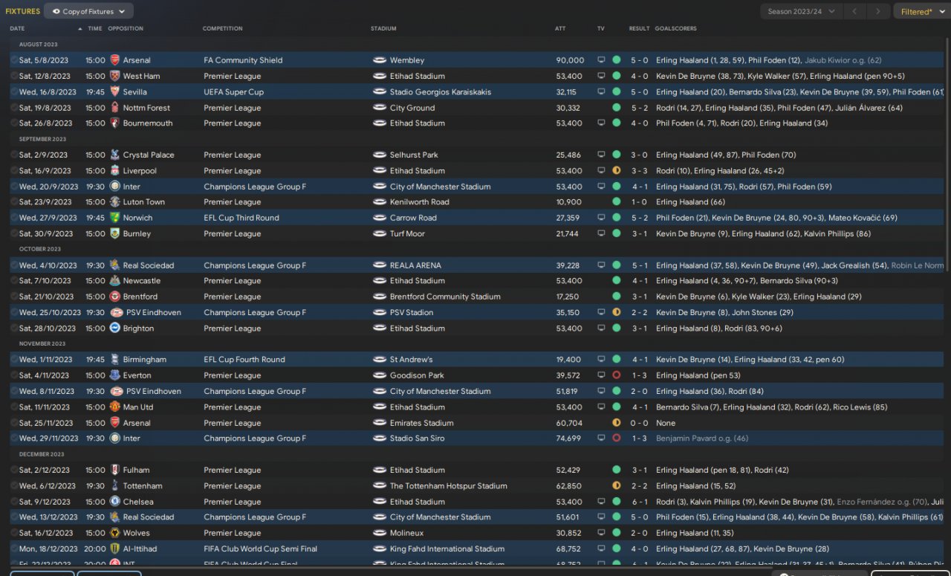This screenshot has width=951, height=576.
Task: Click the Nottm Forest club badge
Action: point(114,108)
